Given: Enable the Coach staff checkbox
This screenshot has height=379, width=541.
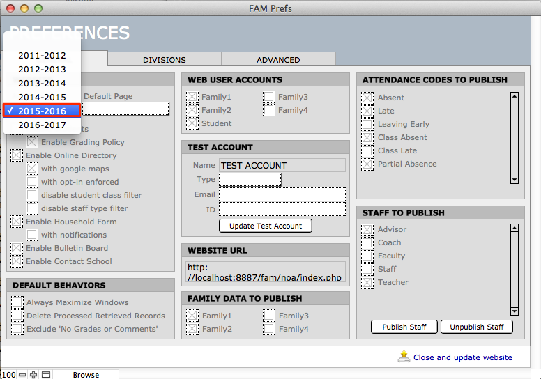Looking at the screenshot, I should (x=367, y=242).
